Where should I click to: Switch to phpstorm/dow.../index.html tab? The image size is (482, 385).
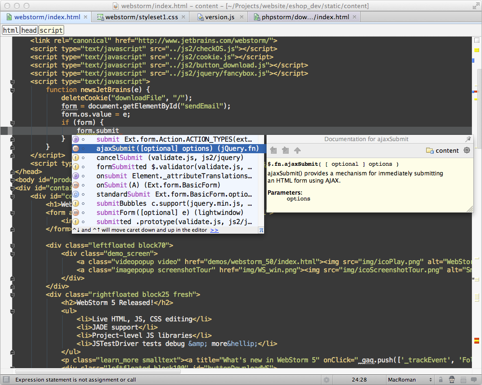305,17
